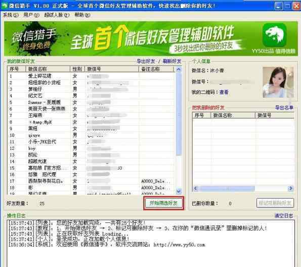Open the 系统(S) menu
The width and height of the screenshot is (301, 267).
[11, 15]
